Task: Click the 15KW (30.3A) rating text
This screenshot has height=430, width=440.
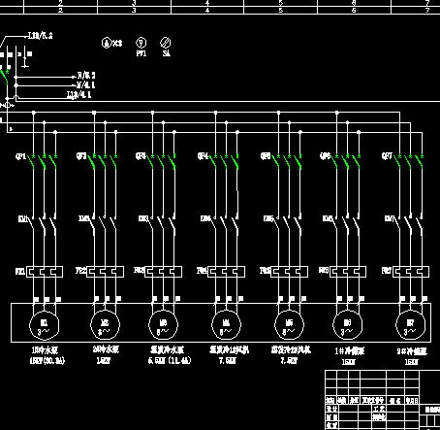Action: 47,360
